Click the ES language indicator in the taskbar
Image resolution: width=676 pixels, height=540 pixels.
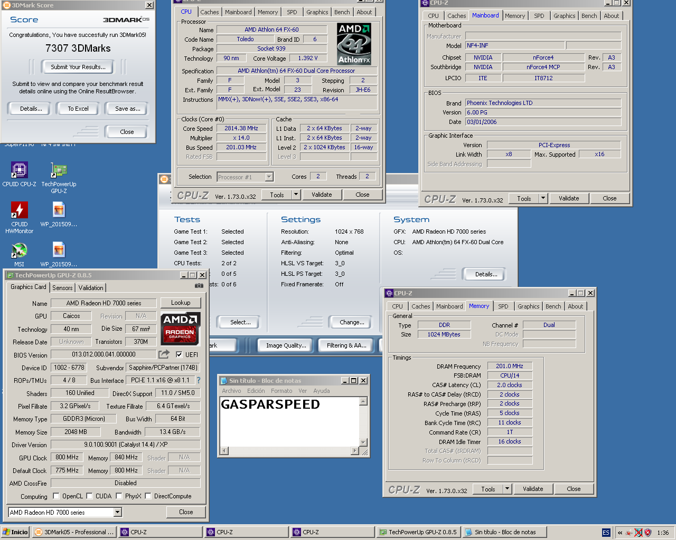606,533
